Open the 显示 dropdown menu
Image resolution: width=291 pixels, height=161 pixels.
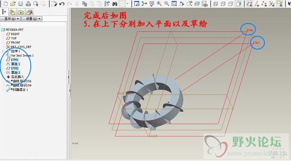(10, 19)
